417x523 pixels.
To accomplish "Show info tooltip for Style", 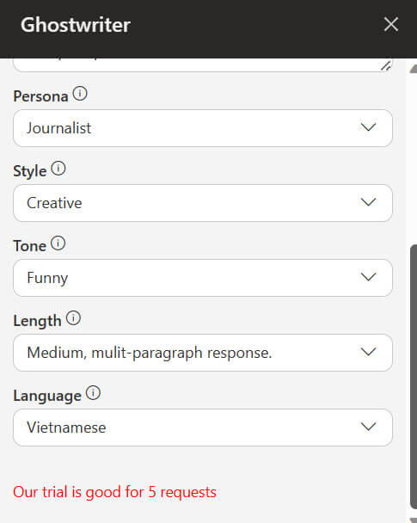I will pos(58,169).
